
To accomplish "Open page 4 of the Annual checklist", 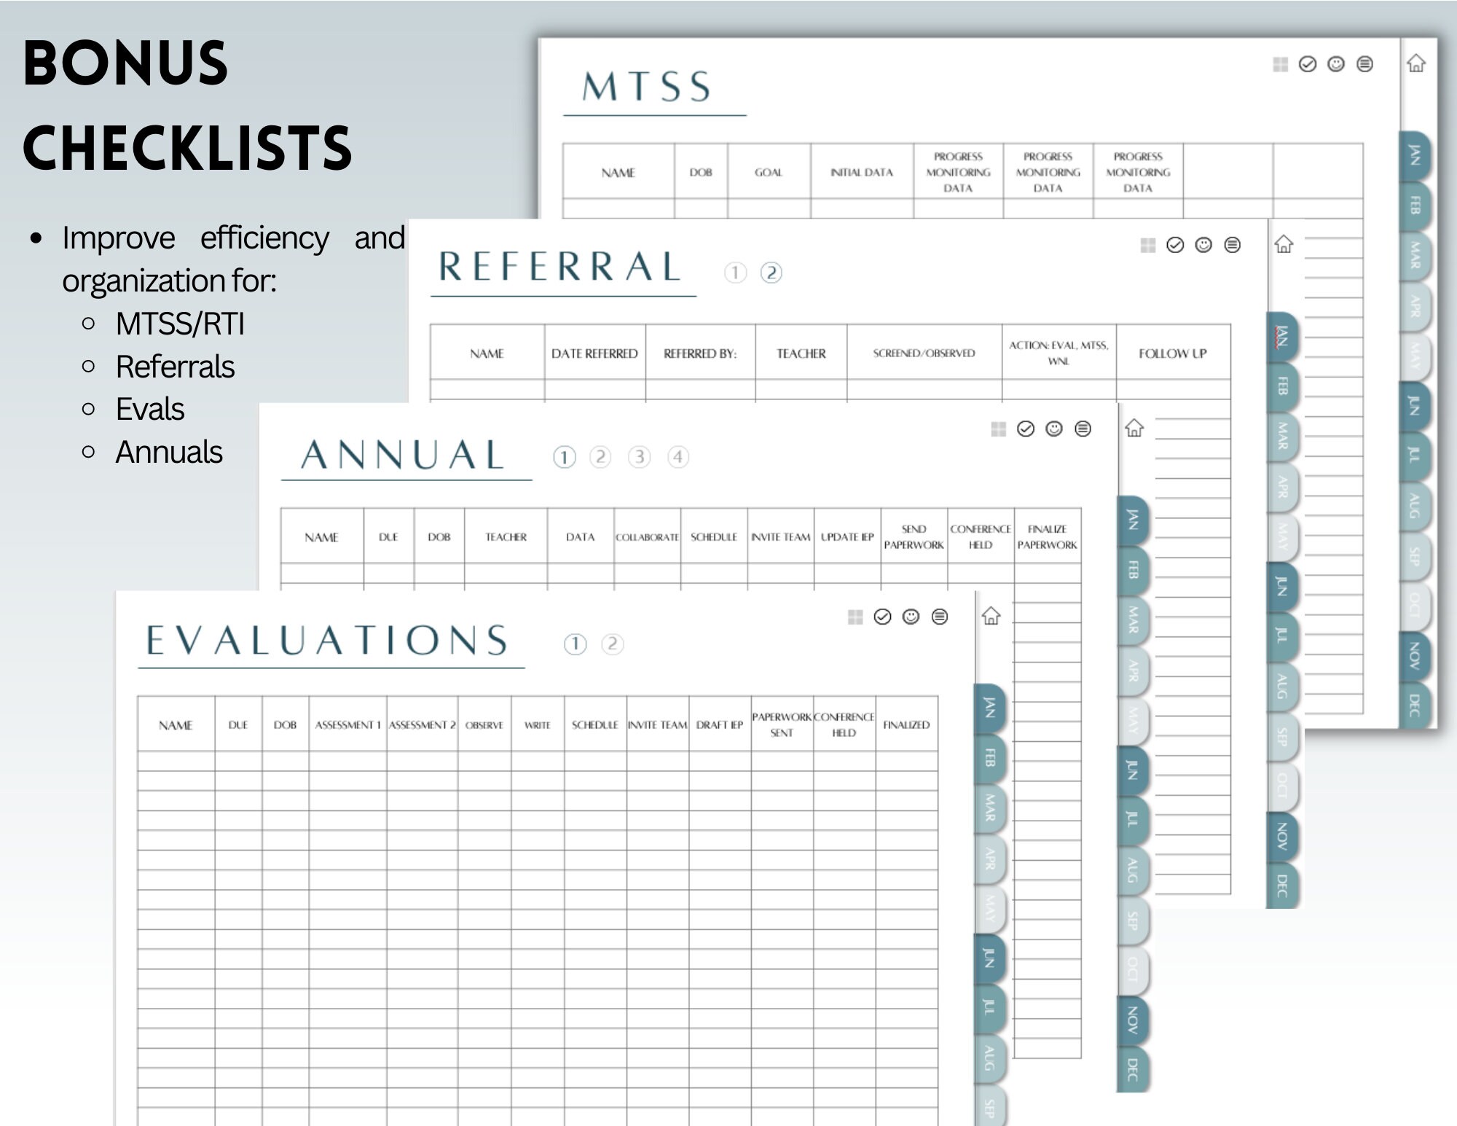I will point(678,457).
